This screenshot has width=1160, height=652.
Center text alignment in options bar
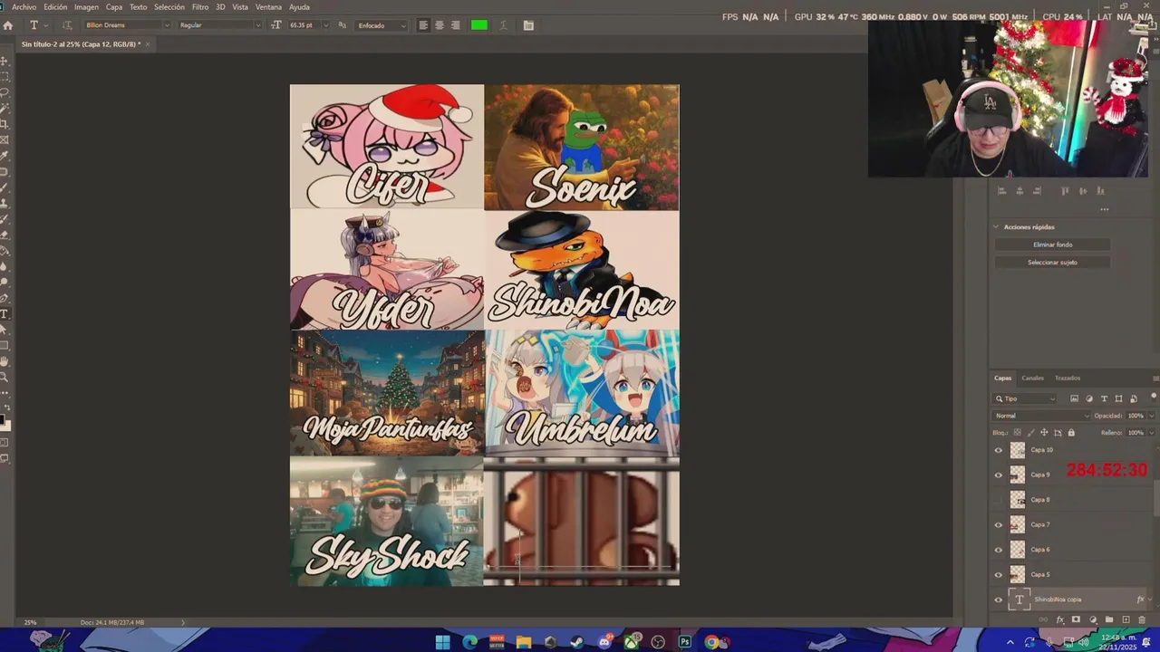point(440,25)
